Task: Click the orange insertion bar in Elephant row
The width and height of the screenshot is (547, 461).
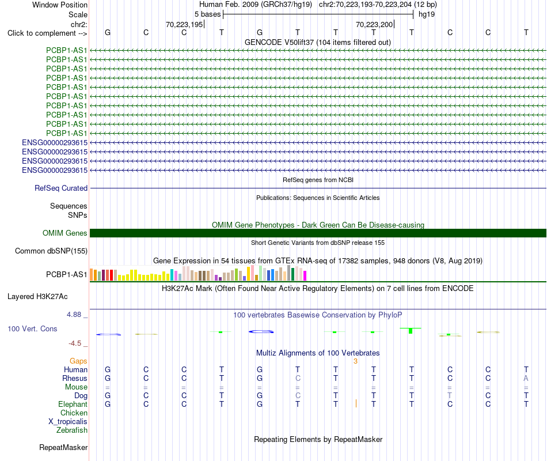Action: pyautogui.click(x=356, y=404)
